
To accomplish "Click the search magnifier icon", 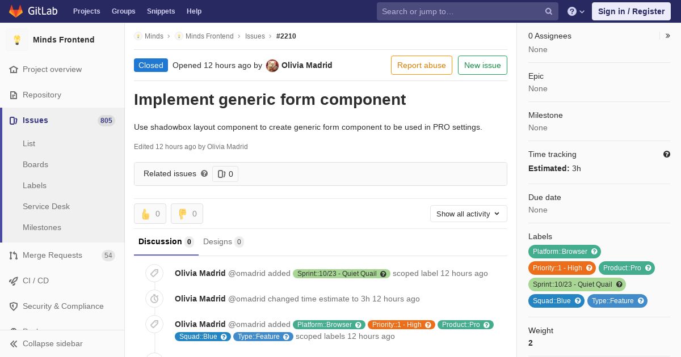I will point(549,11).
